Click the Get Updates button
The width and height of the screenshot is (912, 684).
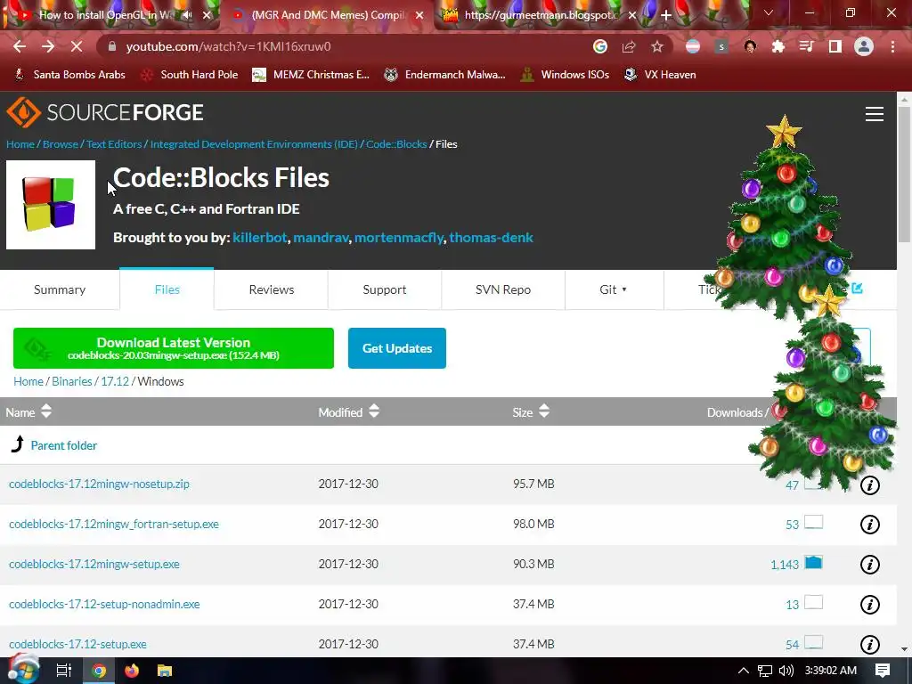pyautogui.click(x=397, y=348)
